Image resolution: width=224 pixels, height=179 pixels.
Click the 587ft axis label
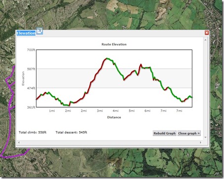pos(31,69)
